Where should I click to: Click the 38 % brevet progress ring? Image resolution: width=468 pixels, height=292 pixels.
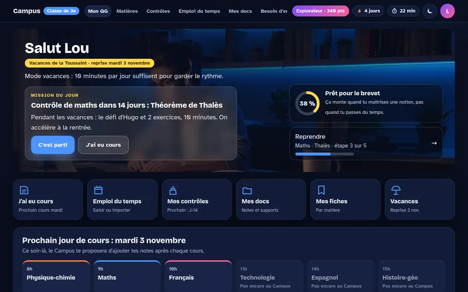[x=308, y=103]
